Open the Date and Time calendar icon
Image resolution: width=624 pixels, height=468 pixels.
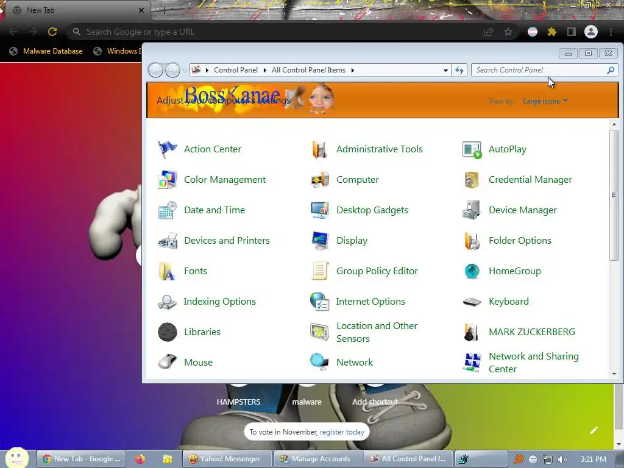click(167, 210)
